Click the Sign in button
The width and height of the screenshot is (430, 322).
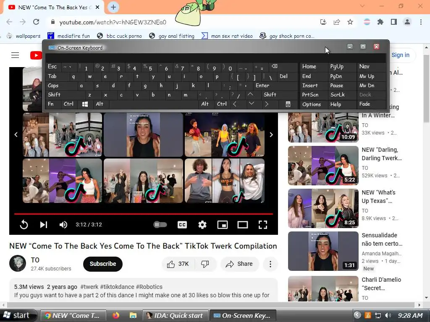point(400,55)
